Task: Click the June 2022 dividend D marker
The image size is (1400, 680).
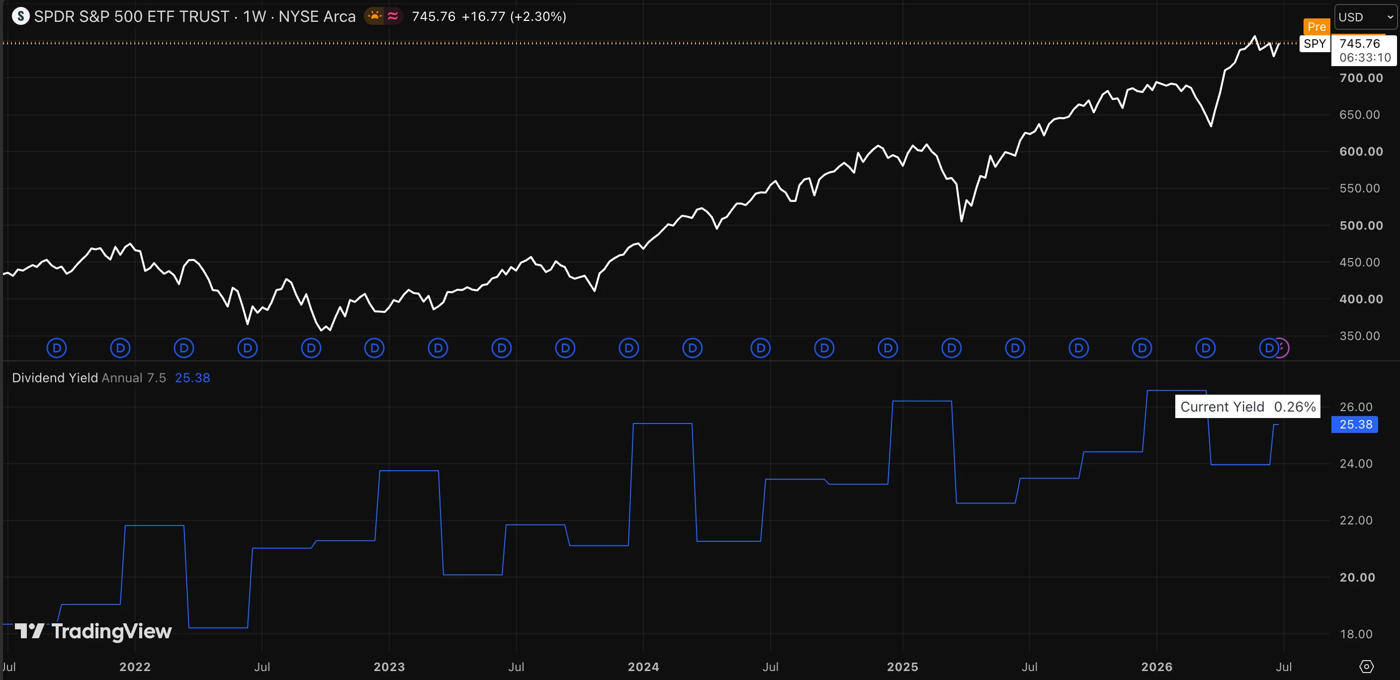Action: [247, 348]
